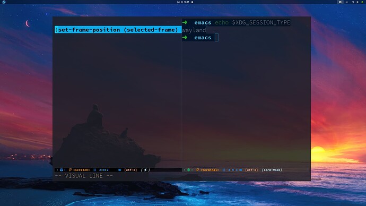This screenshot has height=206, width=366.
Task: Click the blue square icon before 2:0:2
Action: coord(95,170)
